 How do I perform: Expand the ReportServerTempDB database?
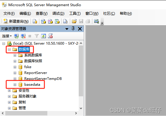[x=15, y=79]
